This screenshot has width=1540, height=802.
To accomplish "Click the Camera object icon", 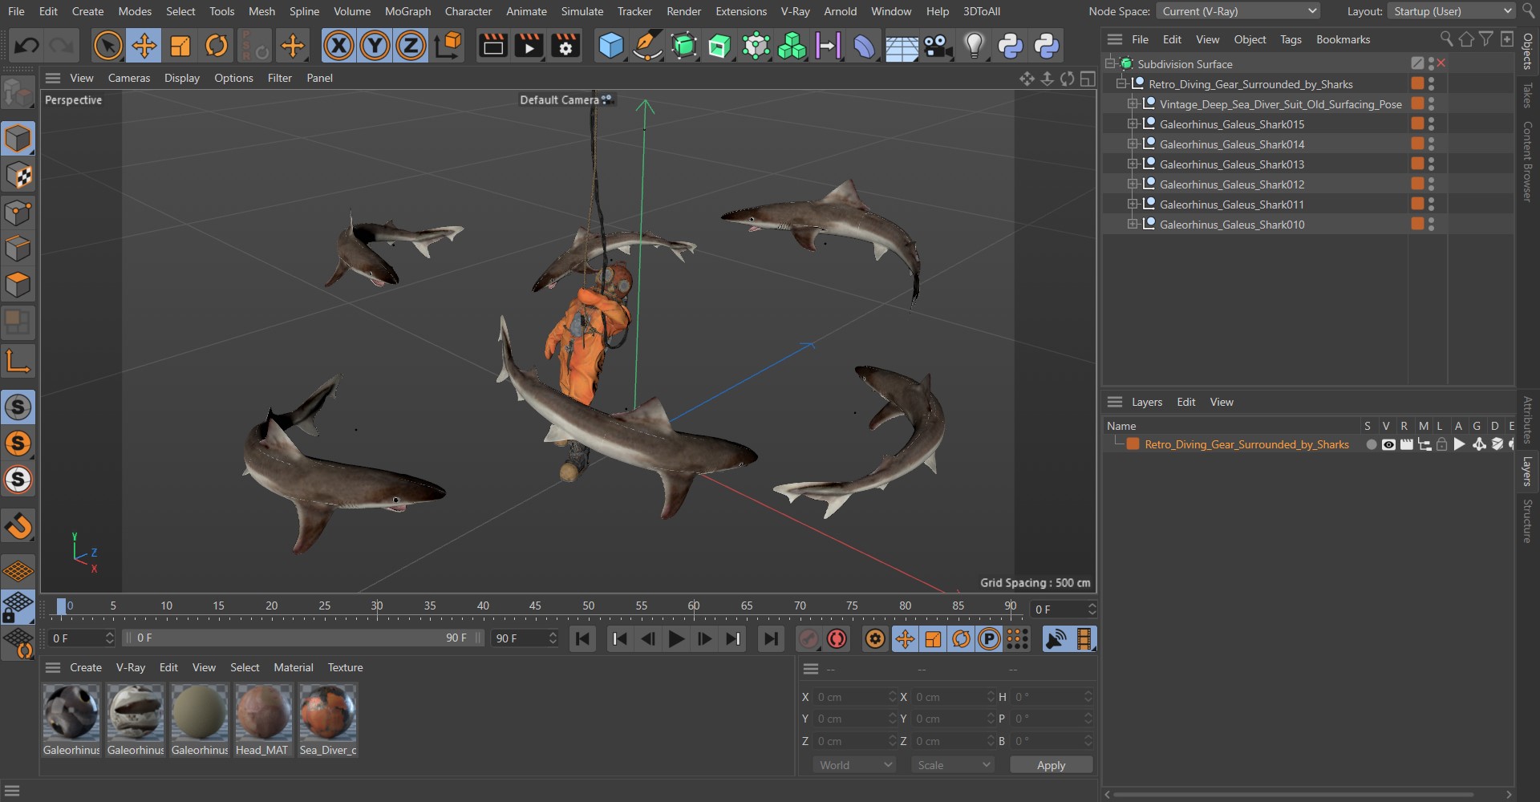I will click(x=938, y=46).
